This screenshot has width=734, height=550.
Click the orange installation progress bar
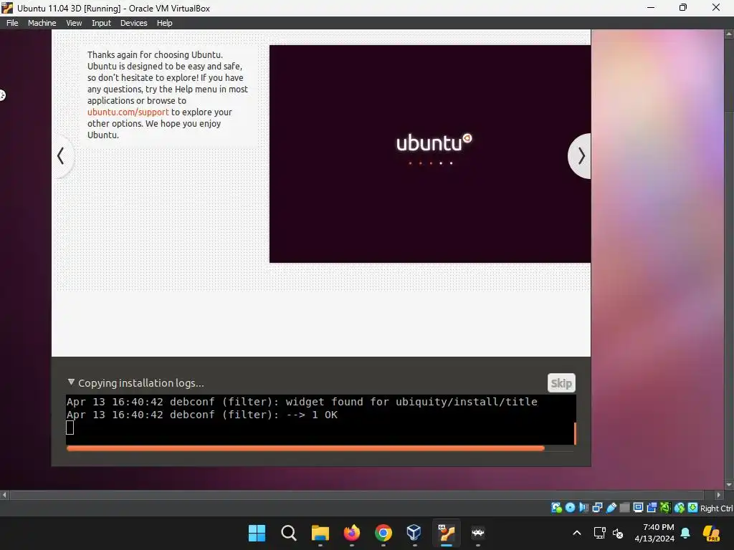305,448
